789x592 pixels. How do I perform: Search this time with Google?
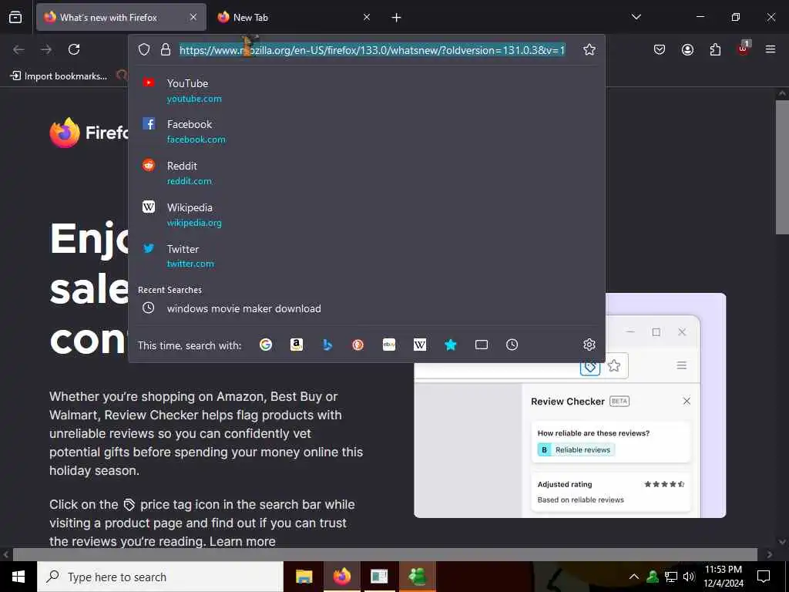266,345
